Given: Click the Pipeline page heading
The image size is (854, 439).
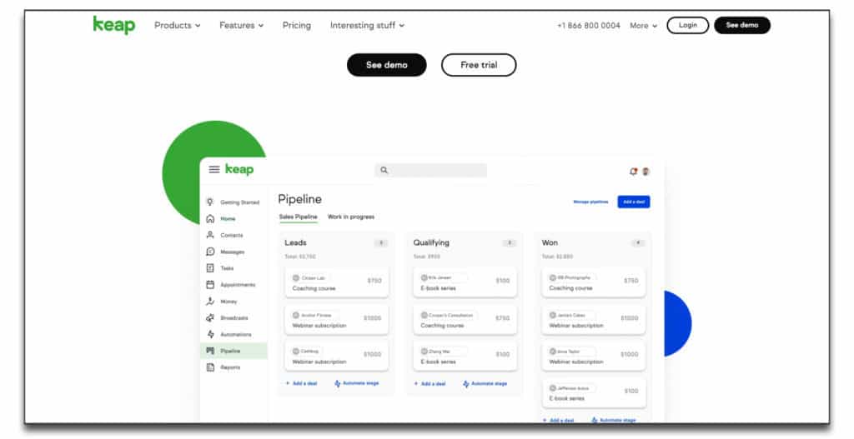Looking at the screenshot, I should 299,199.
